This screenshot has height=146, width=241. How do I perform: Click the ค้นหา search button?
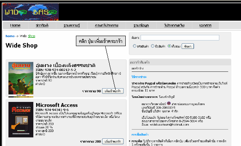point(188,46)
